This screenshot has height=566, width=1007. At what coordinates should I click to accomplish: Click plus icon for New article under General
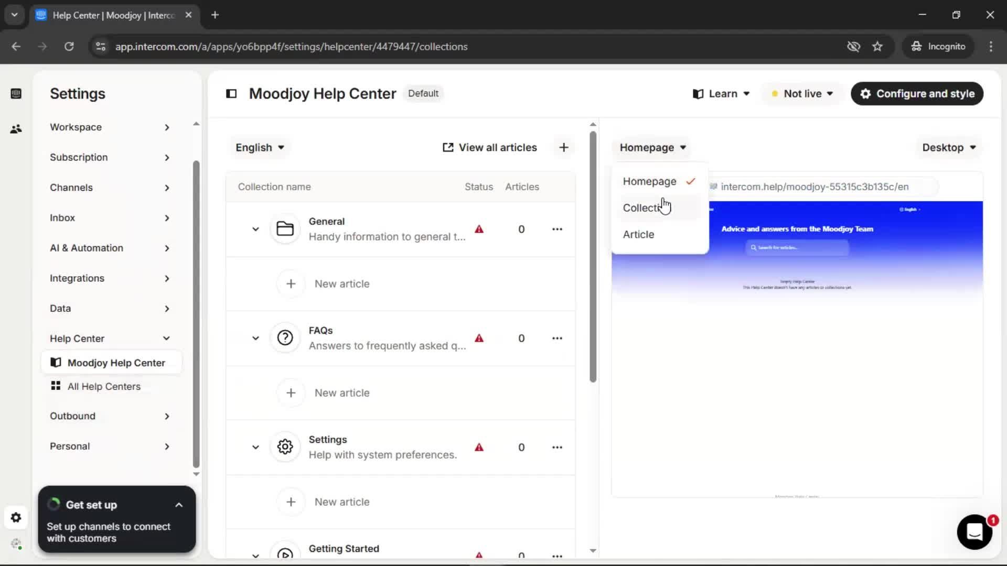pyautogui.click(x=291, y=284)
